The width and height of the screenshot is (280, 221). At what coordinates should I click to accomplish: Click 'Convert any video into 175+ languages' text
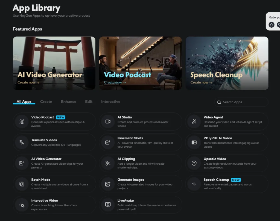coord(56,145)
